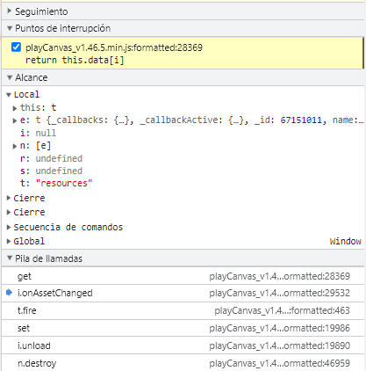Screen dimensions: 366x371
Task: Select the t.fire stack frame
Action: [183, 310]
